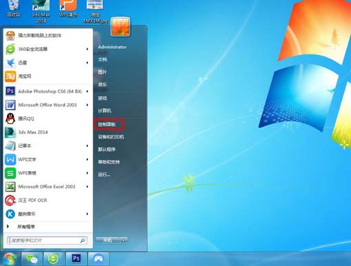This screenshot has width=351, height=266.
Task: Click the 关机 shutdown button
Action: click(x=108, y=241)
